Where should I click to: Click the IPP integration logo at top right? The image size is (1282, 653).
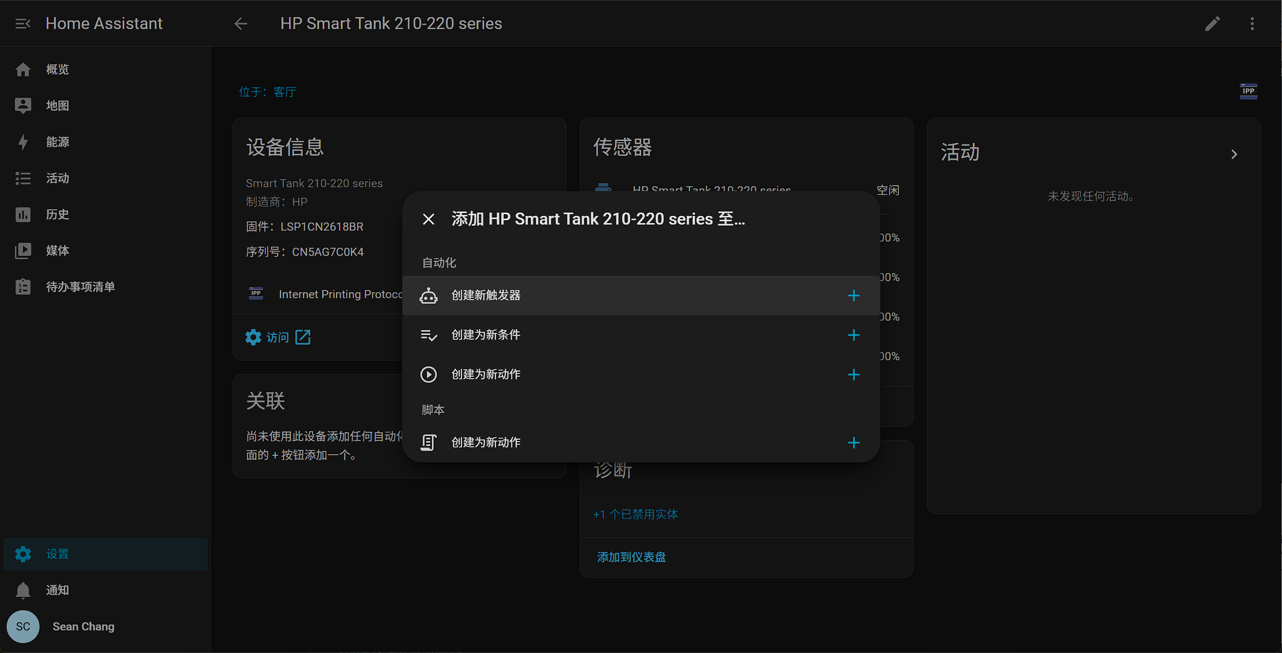coord(1248,91)
